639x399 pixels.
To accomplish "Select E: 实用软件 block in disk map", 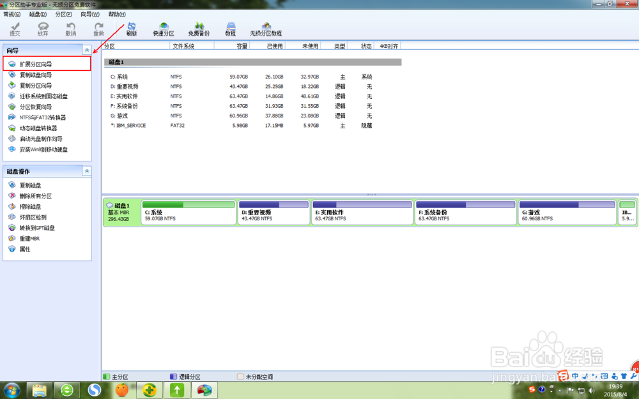I will pyautogui.click(x=362, y=212).
